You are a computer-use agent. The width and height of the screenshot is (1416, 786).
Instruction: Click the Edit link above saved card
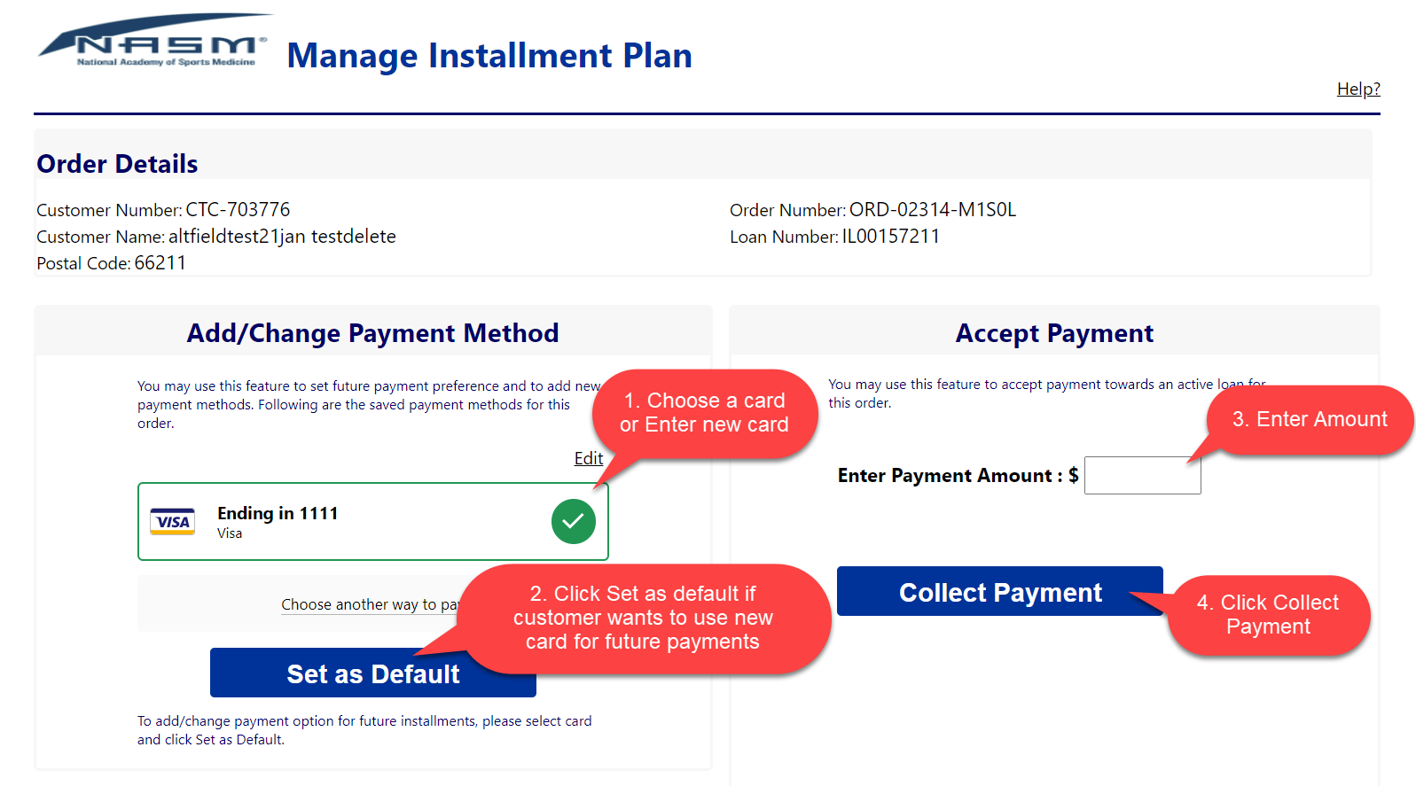(588, 458)
